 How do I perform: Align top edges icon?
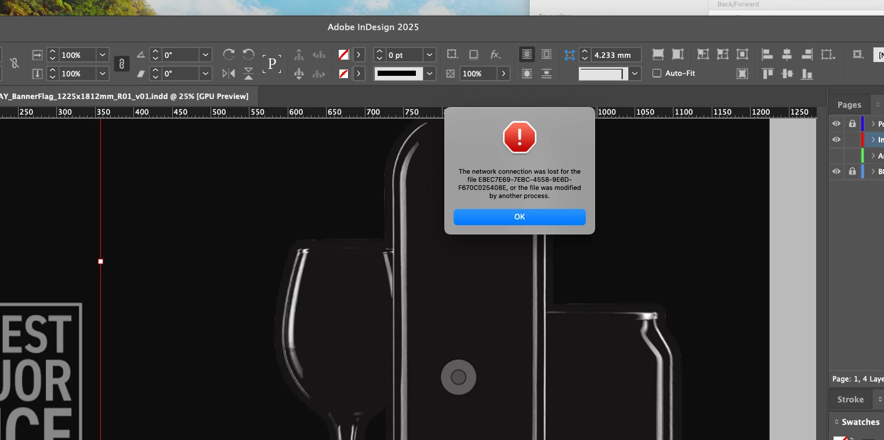tap(767, 74)
